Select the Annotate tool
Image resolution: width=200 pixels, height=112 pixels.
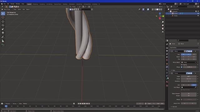(x=3, y=37)
